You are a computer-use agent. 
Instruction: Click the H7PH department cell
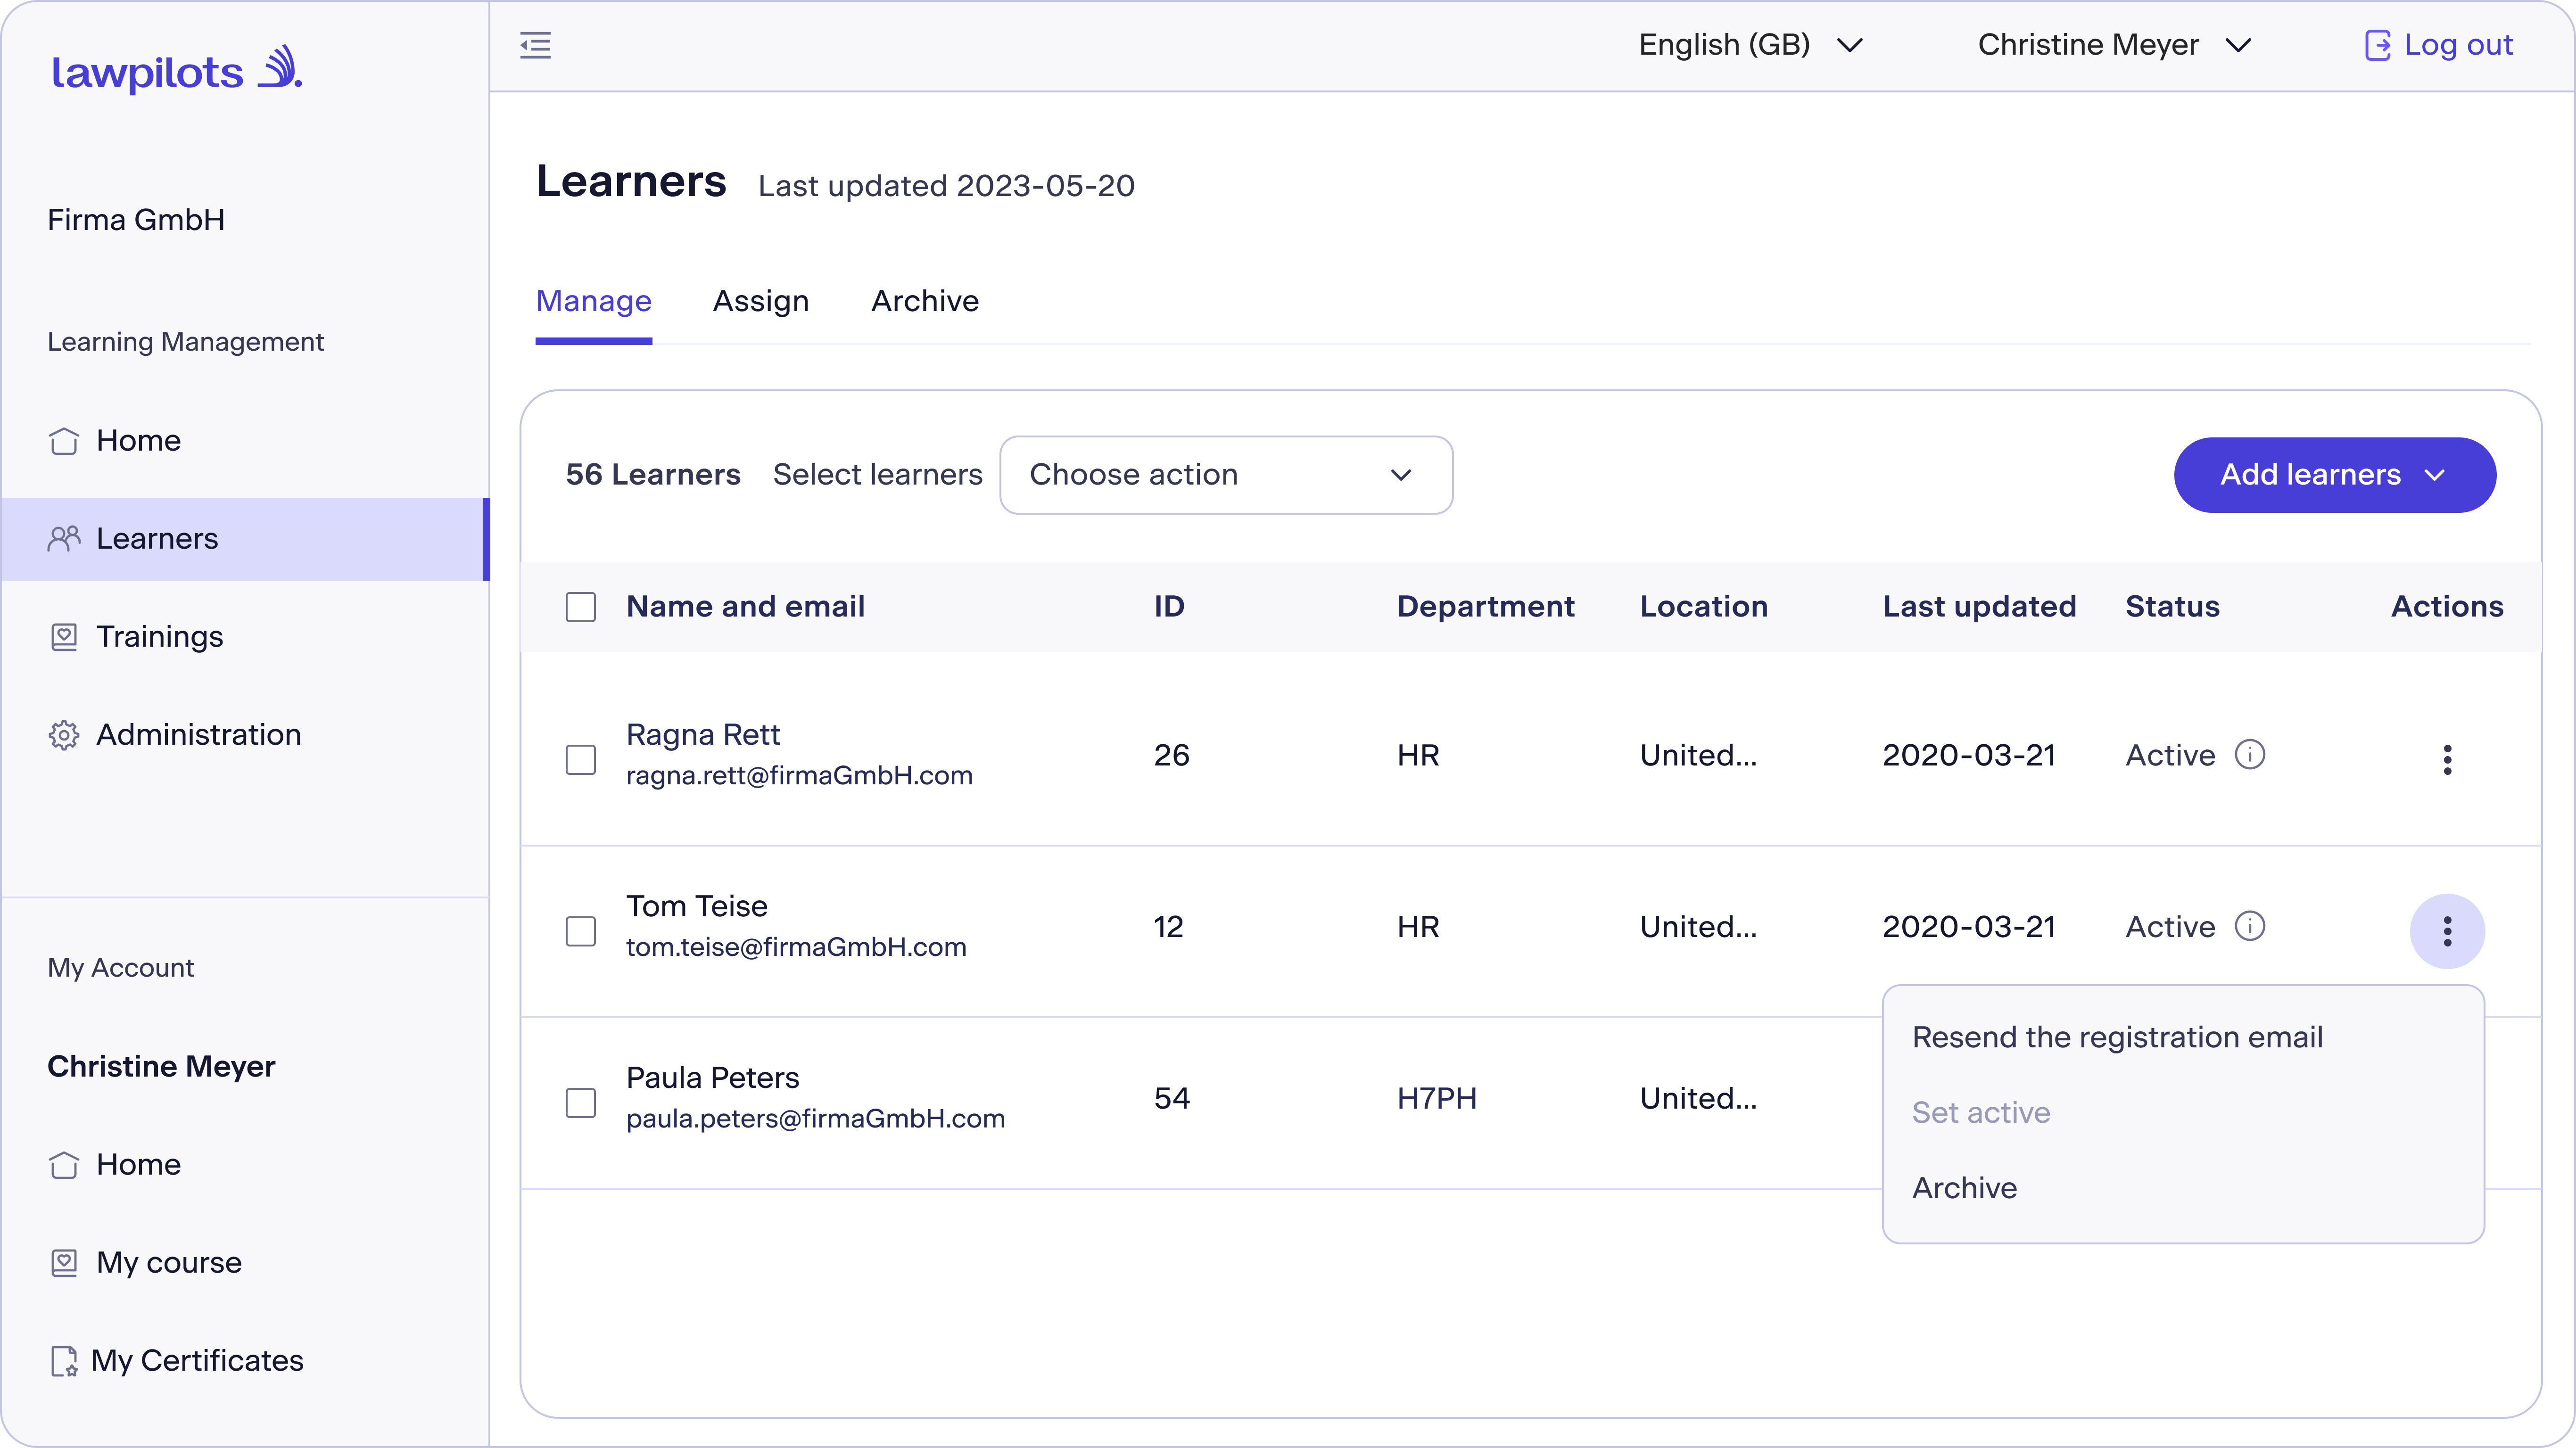pyautogui.click(x=1437, y=1099)
